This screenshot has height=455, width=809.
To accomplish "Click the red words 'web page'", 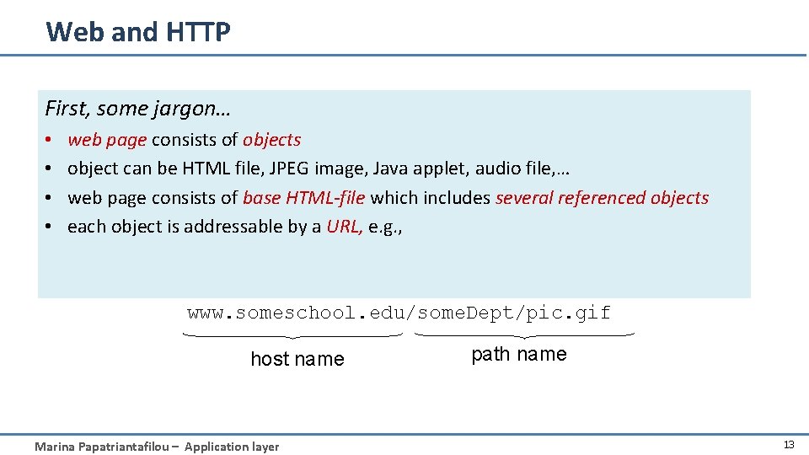I will pos(107,140).
